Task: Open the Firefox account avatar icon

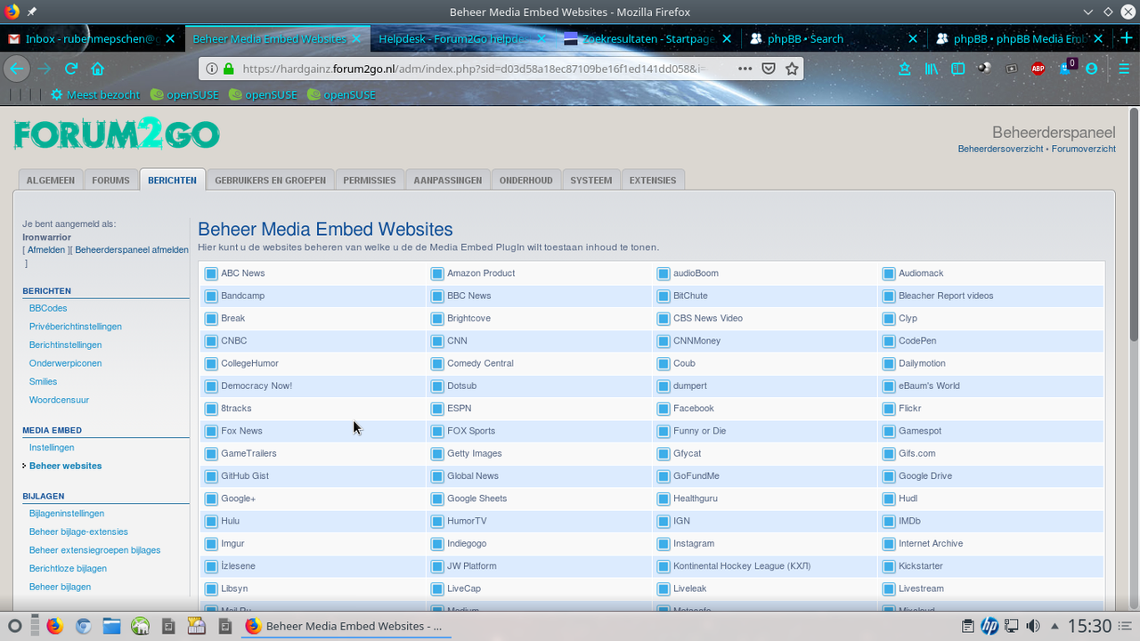Action: tap(1092, 69)
